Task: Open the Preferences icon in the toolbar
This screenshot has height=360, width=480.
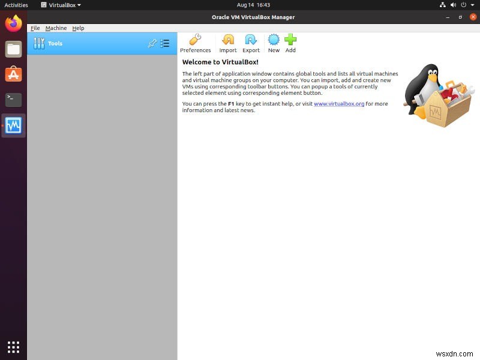Action: 196,42
